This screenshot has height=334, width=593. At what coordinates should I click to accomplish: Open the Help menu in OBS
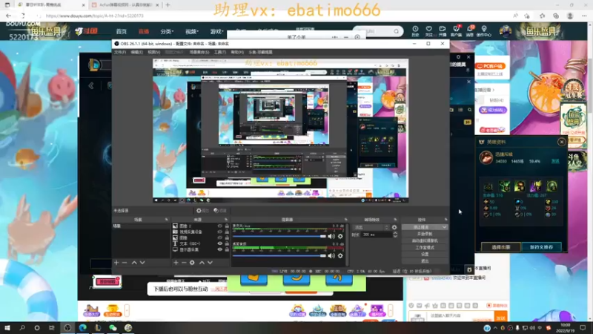click(x=237, y=52)
